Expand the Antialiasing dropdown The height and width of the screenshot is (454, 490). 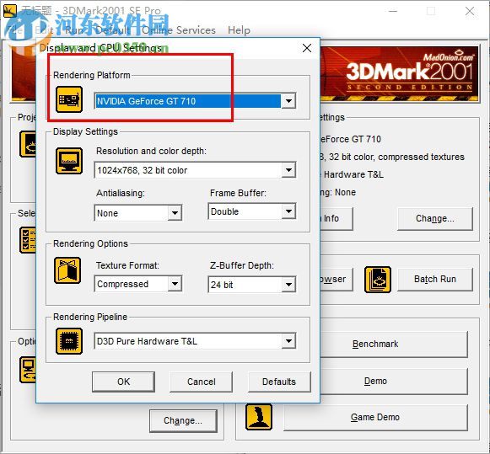[175, 213]
